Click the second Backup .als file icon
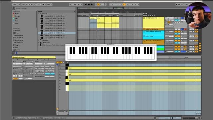Screen dimensions: 213x120 point(42,19)
